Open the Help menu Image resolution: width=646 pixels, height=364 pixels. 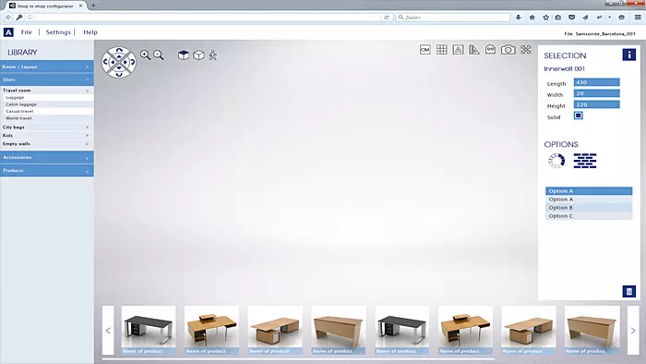click(x=90, y=32)
